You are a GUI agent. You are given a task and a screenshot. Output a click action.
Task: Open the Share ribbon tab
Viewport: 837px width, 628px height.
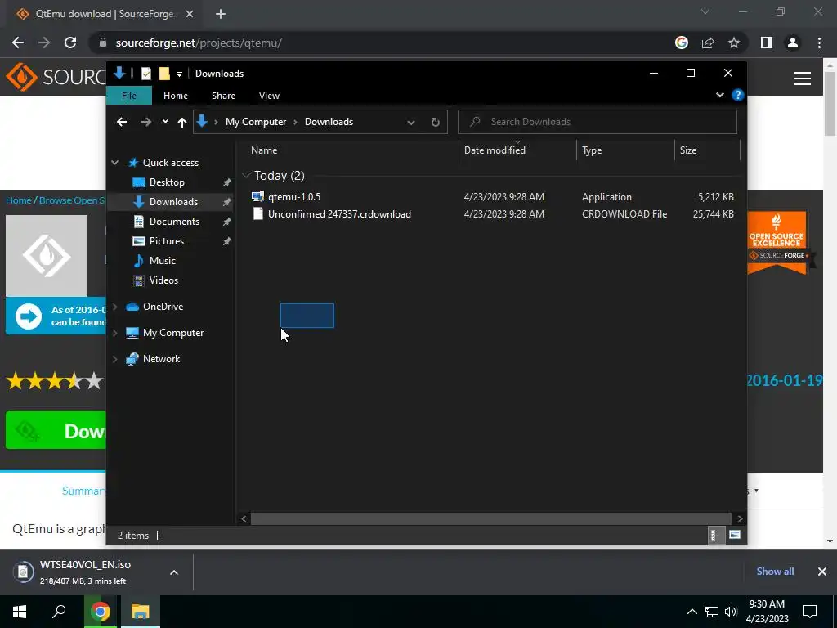223,96
